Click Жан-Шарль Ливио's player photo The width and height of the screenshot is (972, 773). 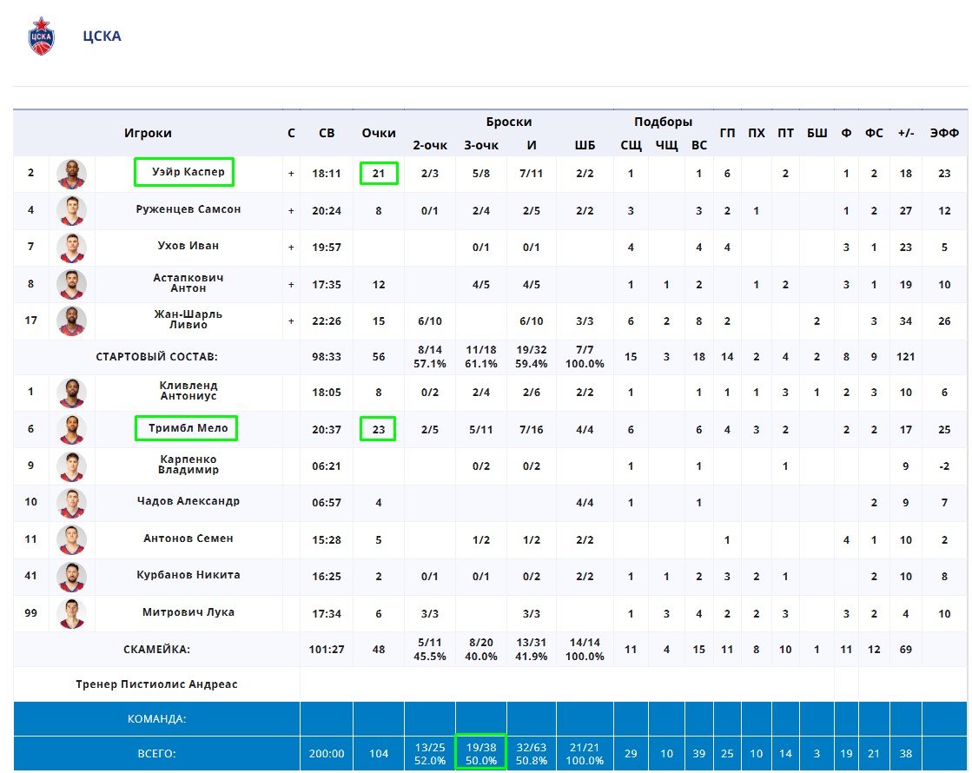(x=71, y=320)
